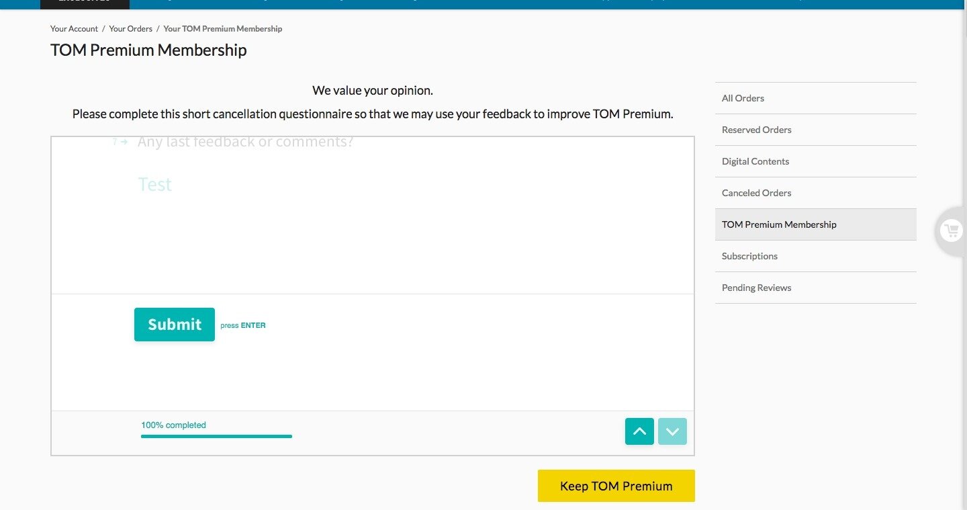Click the 100% completed progress bar
967x510 pixels.
point(216,436)
